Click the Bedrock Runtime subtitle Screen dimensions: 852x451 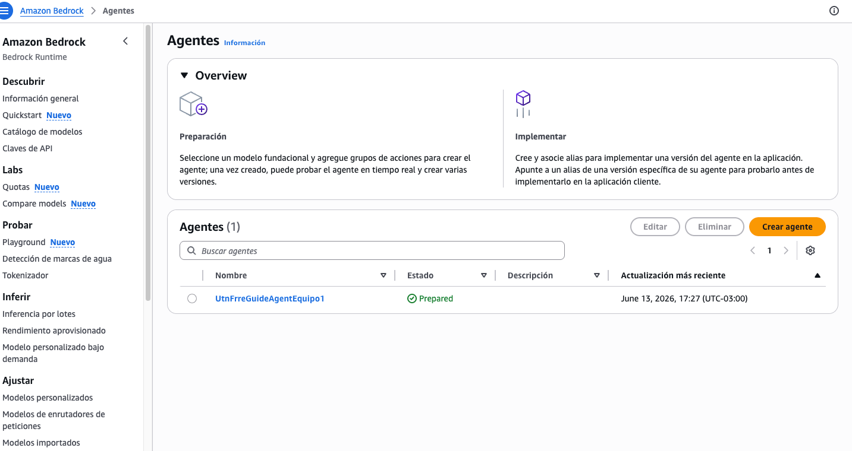coord(34,57)
